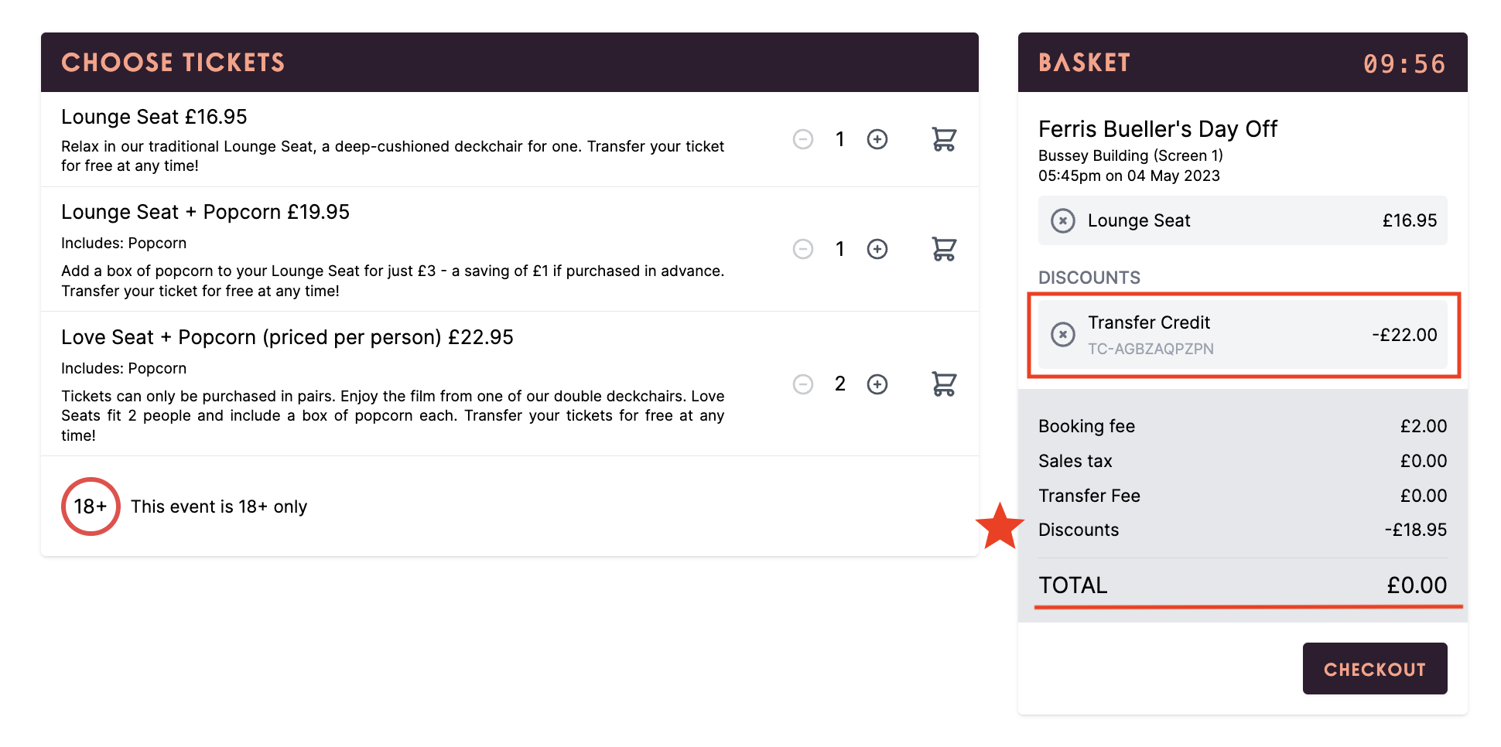This screenshot has height=747, width=1501.
Task: Remove Transfer Credit discount
Action: click(1062, 335)
